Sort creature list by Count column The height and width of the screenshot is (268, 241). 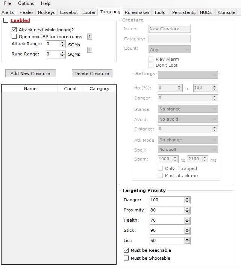(70, 89)
